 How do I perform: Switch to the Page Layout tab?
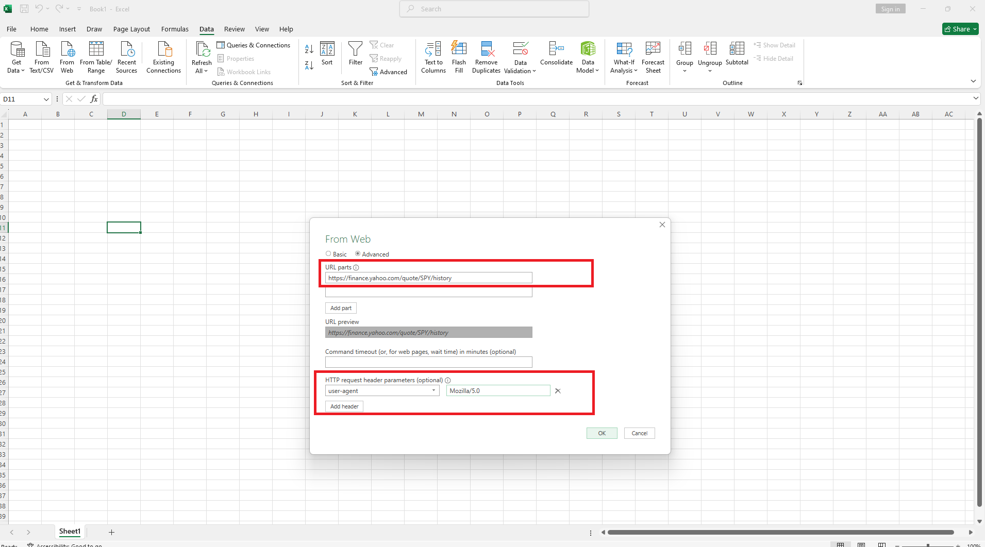(131, 29)
